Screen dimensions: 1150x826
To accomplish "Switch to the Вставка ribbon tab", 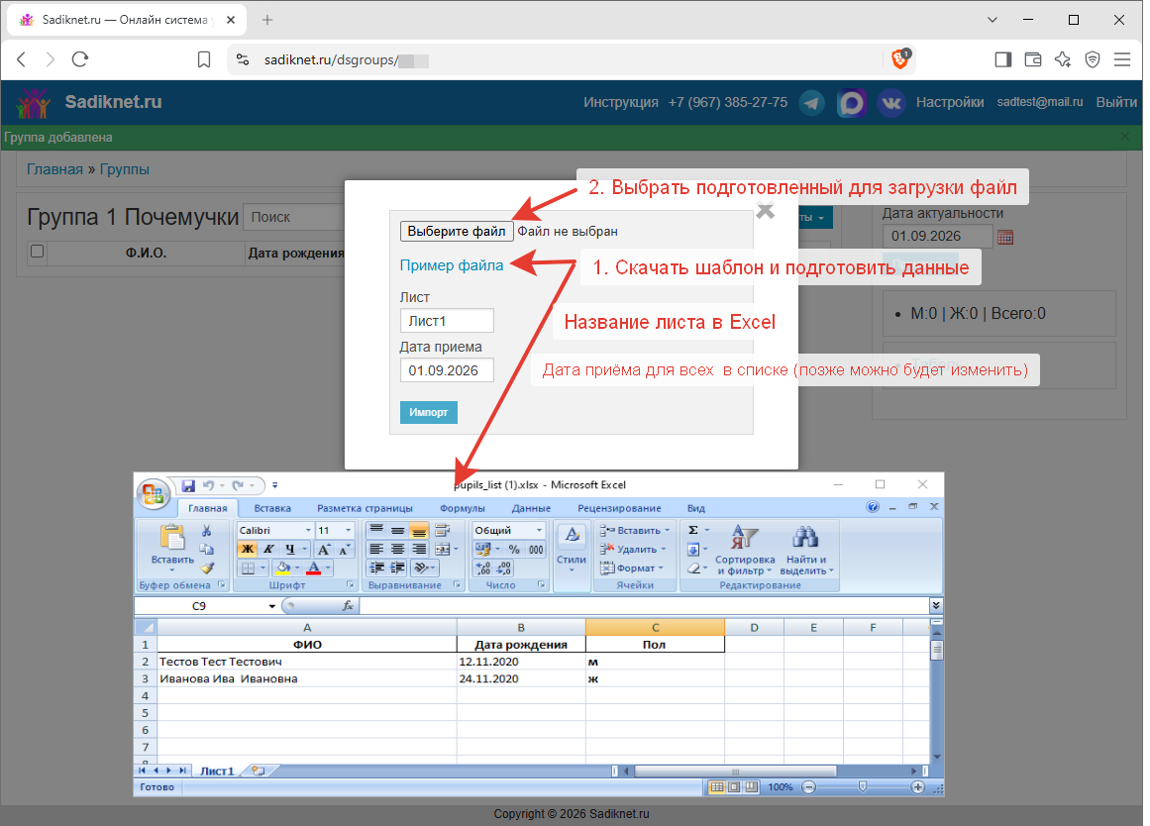I will (272, 508).
